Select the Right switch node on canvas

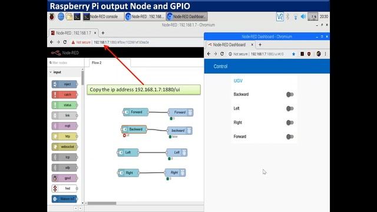[128, 173]
